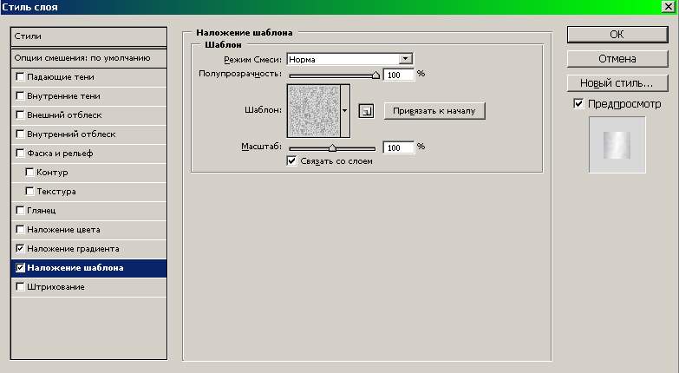Open the Текстура sub-item row
The height and width of the screenshot is (373, 679).
[x=88, y=191]
